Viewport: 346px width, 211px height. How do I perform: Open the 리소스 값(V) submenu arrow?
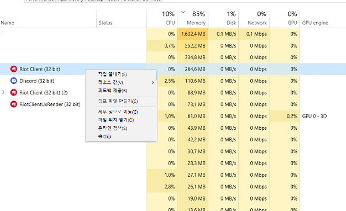tap(153, 83)
